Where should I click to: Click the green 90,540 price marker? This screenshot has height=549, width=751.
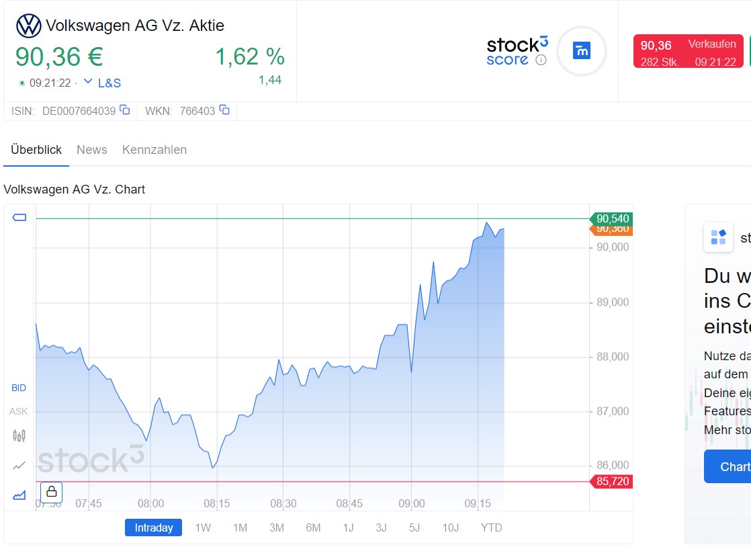tap(612, 218)
